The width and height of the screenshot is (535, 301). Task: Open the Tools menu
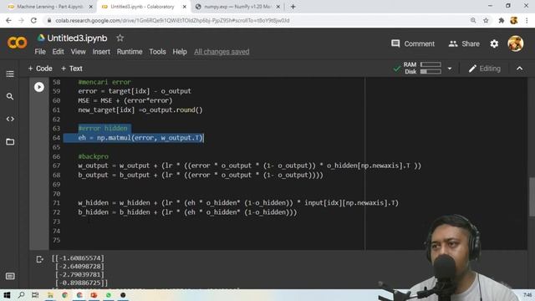(157, 52)
